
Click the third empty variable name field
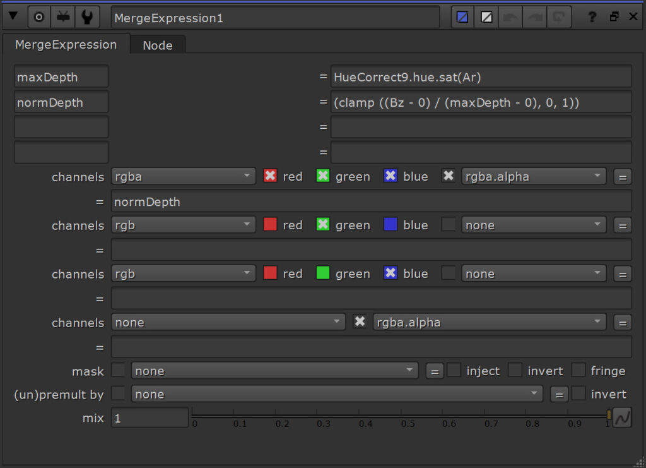(61, 127)
